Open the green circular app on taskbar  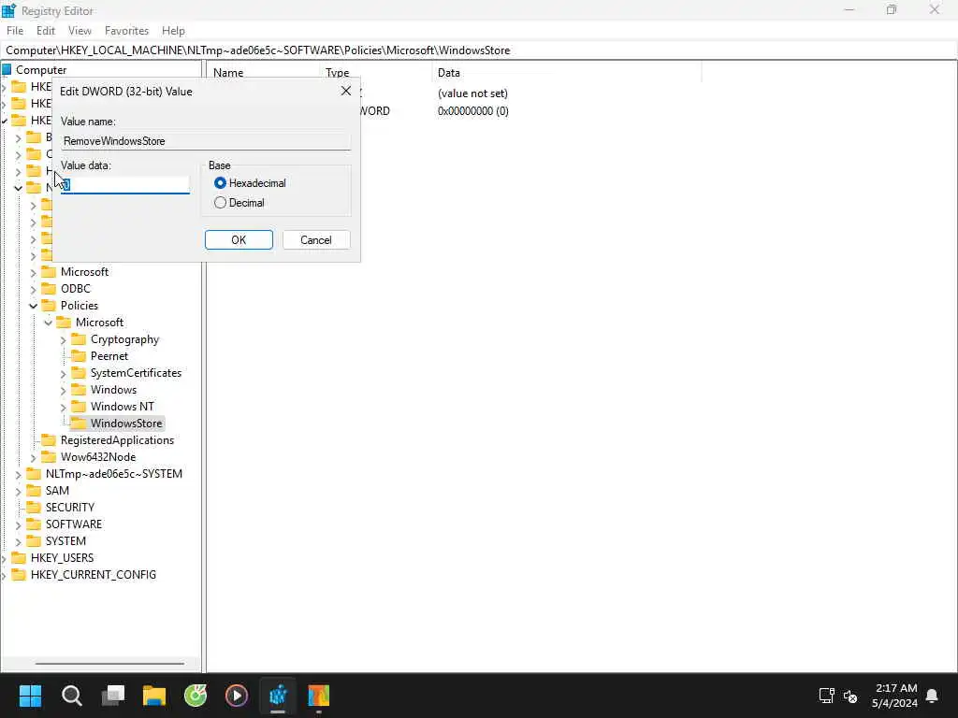point(196,696)
